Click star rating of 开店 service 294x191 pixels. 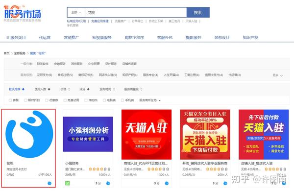(x=217, y=169)
